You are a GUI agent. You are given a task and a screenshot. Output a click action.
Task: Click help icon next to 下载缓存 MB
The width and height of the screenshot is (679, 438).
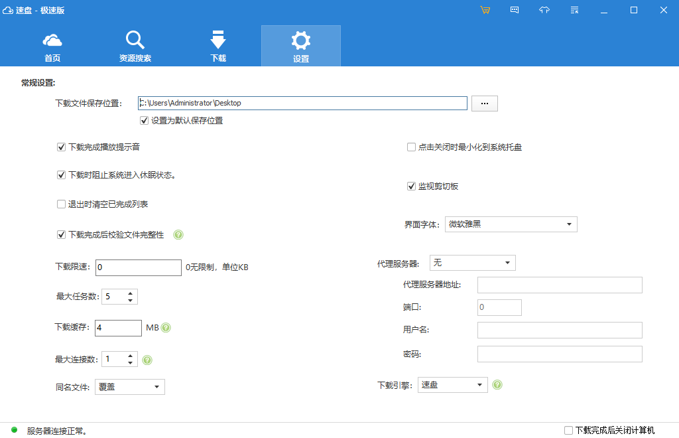click(x=166, y=328)
